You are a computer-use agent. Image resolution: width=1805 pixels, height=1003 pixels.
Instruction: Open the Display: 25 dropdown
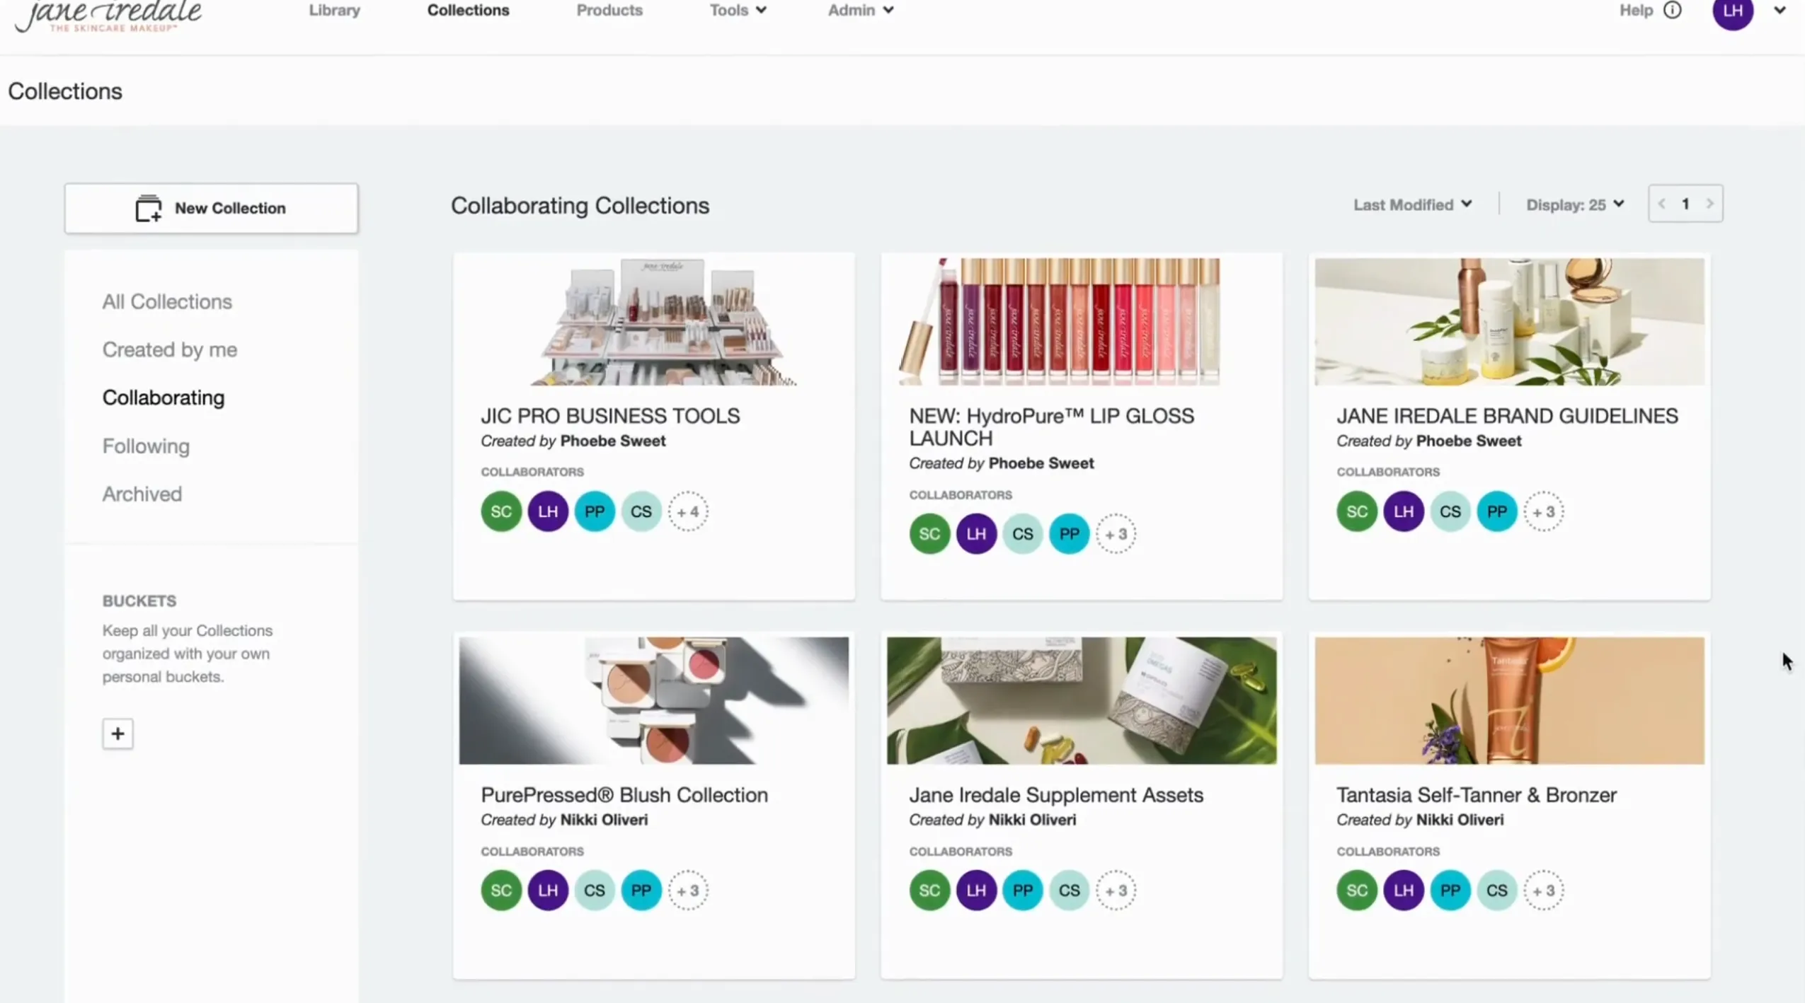[1575, 204]
